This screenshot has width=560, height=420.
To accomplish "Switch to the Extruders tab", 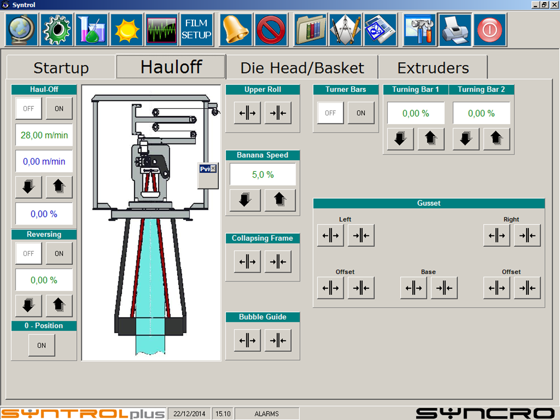I will tap(433, 68).
